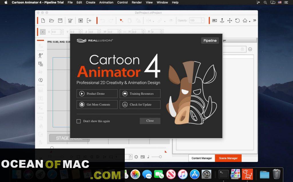The width and height of the screenshot is (293, 182).
Task: Expand the toolbar overflow double chevron
Action: [x=254, y=20]
